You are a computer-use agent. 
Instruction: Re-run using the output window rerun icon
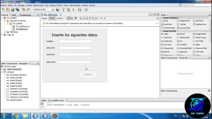pos(42,103)
